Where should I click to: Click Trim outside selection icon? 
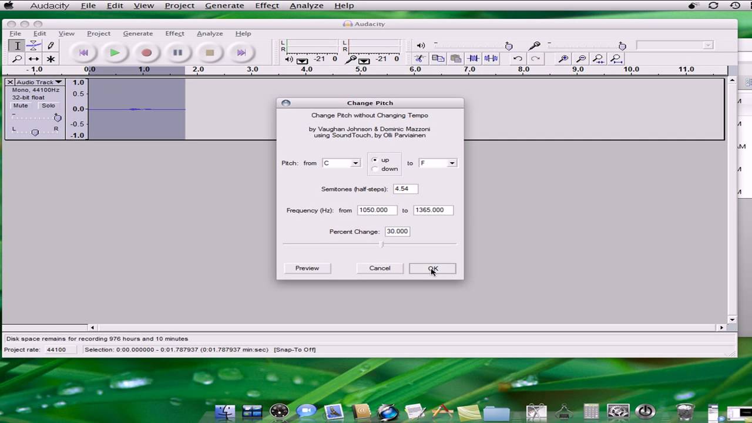click(x=473, y=58)
